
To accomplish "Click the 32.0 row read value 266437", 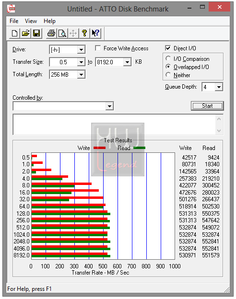I will (x=211, y=199).
